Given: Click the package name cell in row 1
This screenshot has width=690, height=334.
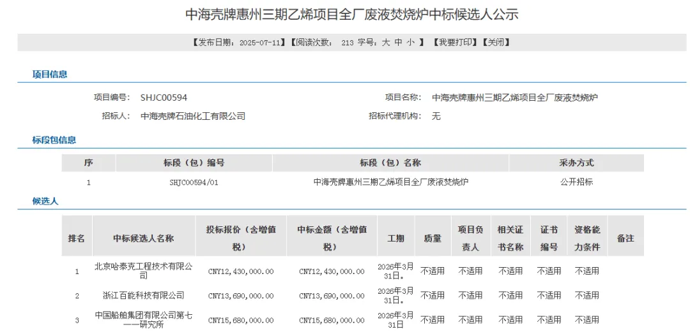Looking at the screenshot, I should pos(390,182).
